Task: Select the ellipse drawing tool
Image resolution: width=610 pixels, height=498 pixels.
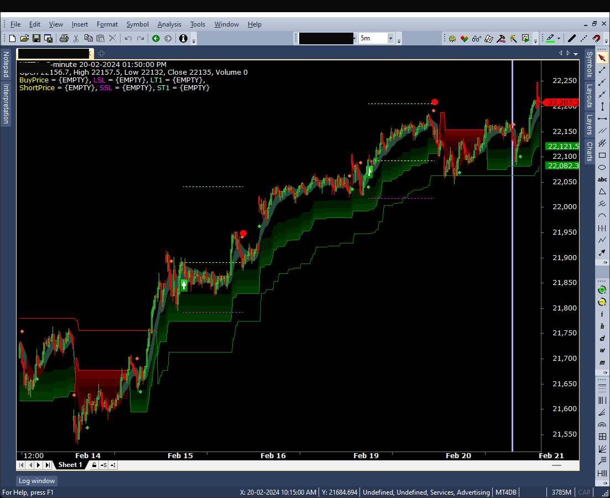Action: click(x=602, y=168)
